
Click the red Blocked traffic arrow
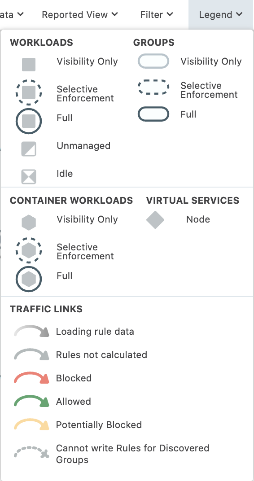[31, 378]
